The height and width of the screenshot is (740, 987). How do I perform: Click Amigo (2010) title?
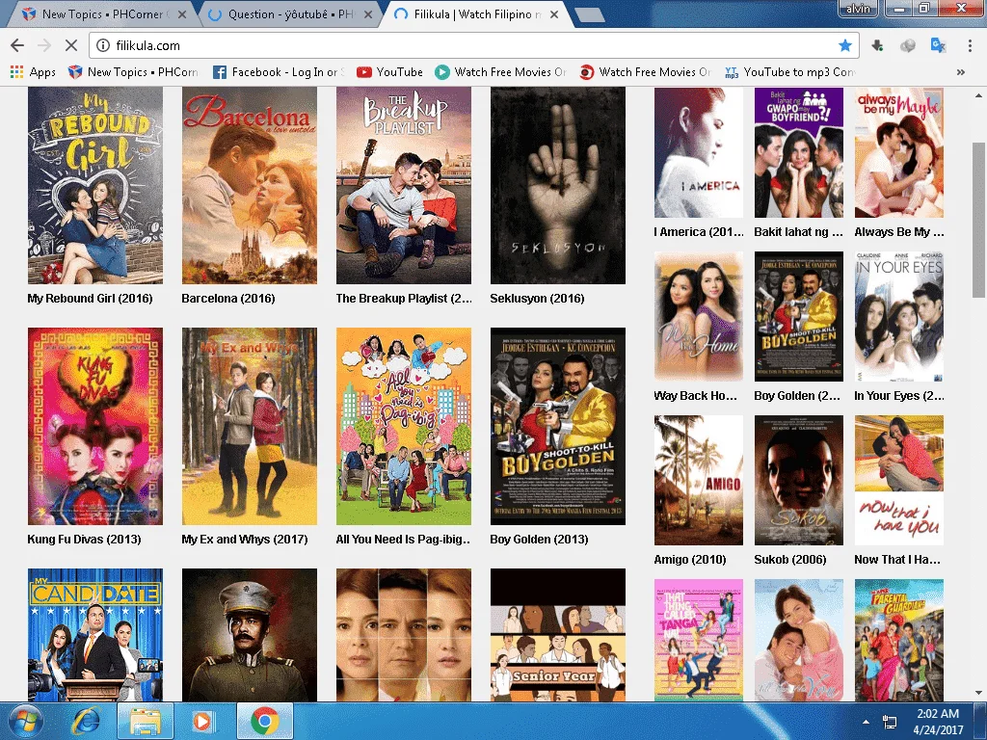pos(690,560)
